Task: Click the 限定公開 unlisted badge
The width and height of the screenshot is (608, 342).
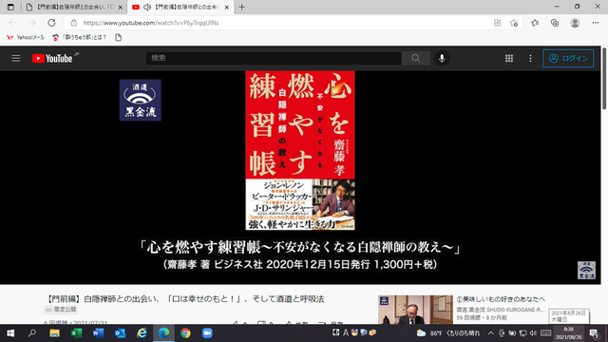Action: click(x=61, y=310)
